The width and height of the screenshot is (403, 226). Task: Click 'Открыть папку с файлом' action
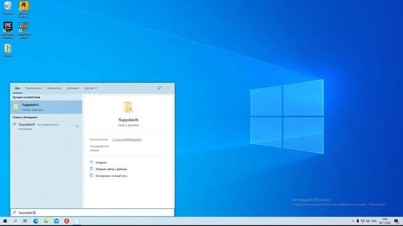click(111, 169)
